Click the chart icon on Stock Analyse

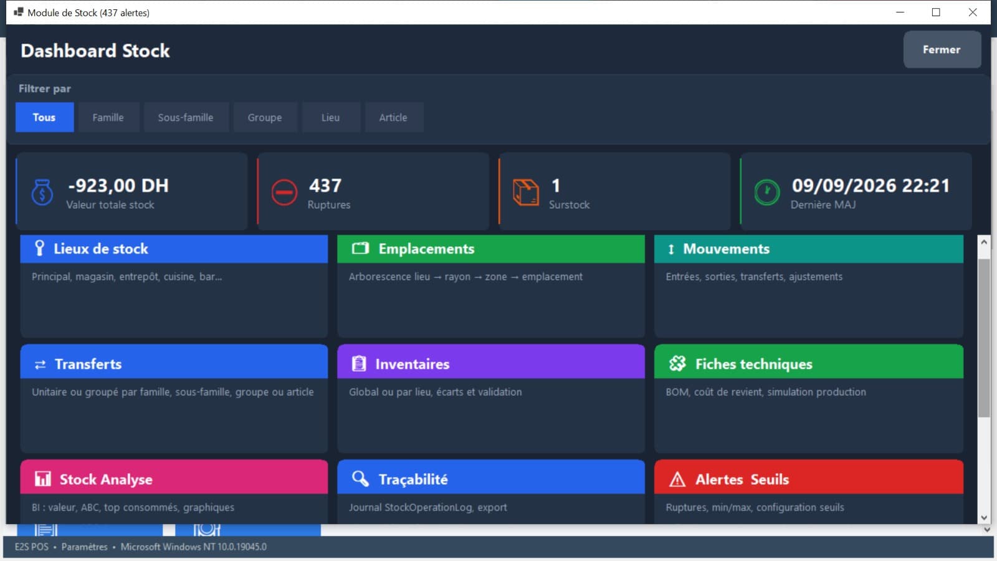click(x=43, y=479)
